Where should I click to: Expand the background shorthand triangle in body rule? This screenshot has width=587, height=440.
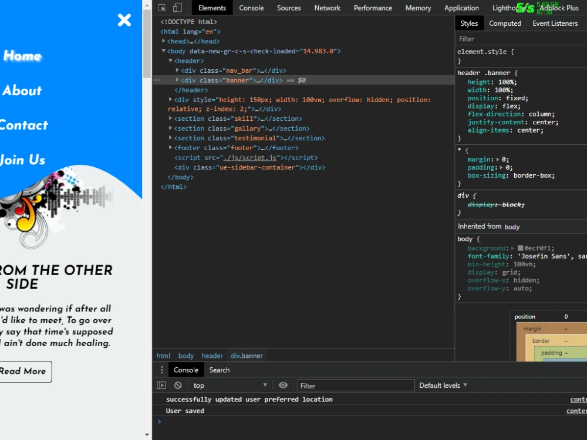512,248
